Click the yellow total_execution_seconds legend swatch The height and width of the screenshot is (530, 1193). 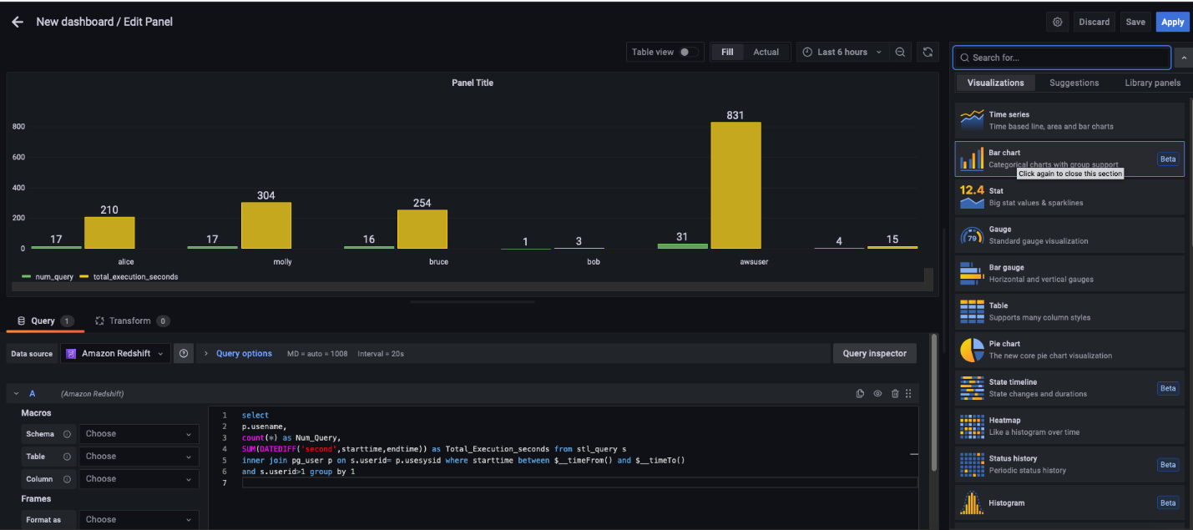pos(83,276)
